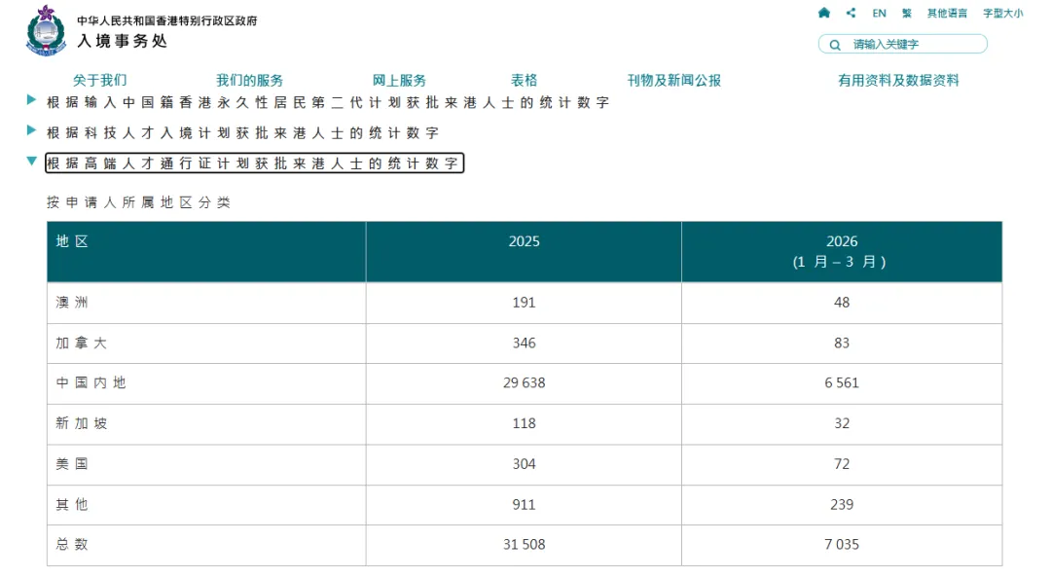
Task: Select the 澳洲 row label
Action: [x=72, y=303]
